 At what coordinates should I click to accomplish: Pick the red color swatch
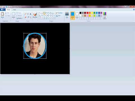point(87,13)
